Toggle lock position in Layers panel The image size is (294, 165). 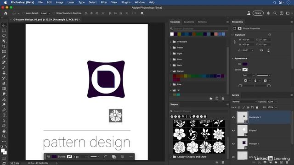[248, 107]
